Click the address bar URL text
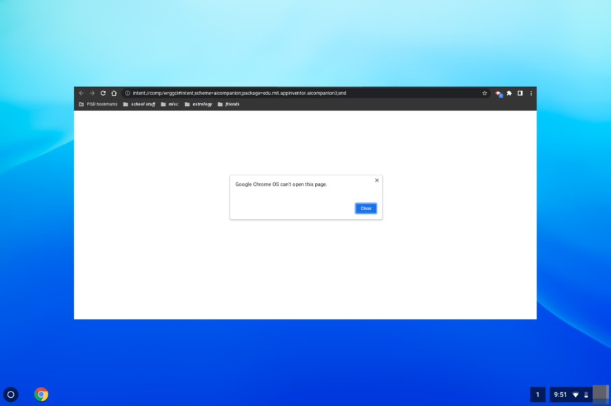The height and width of the screenshot is (406, 611). (239, 94)
